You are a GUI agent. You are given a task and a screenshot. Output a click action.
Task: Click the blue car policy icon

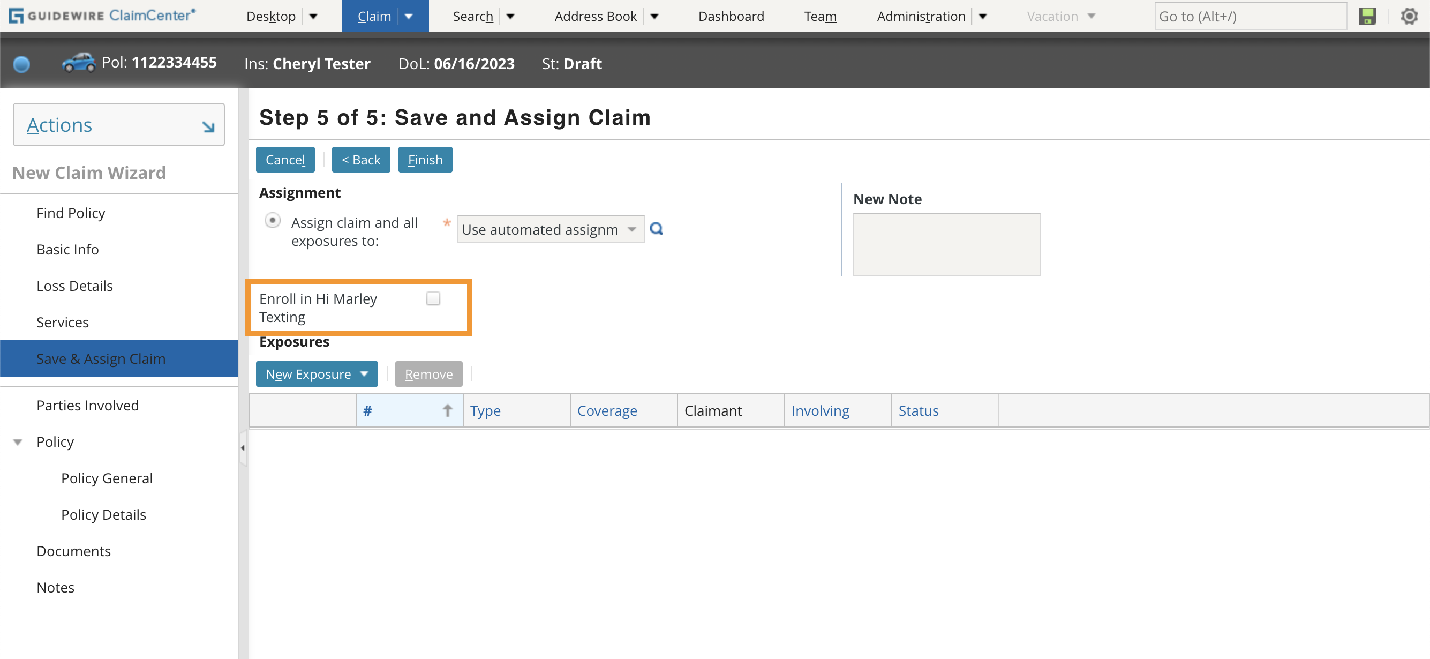[78, 63]
